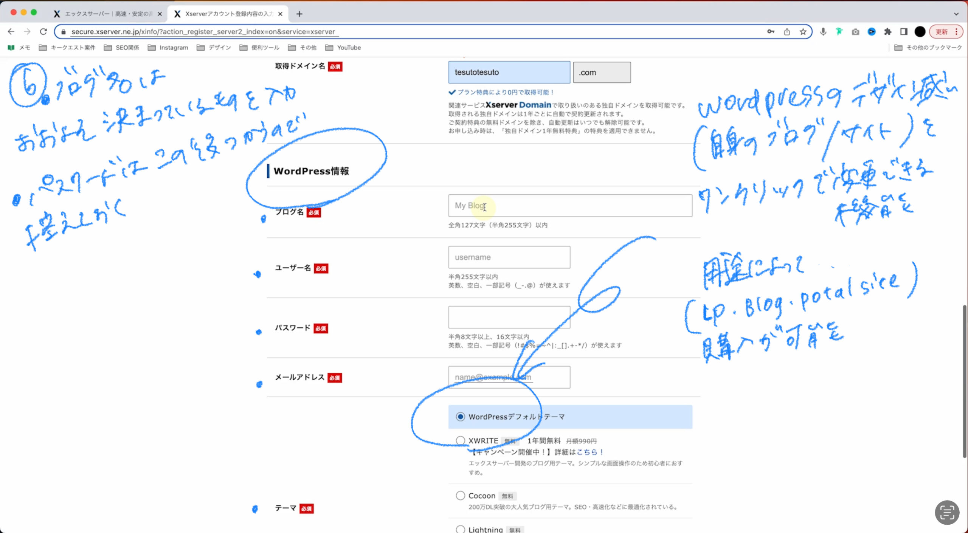Toggle the browser side panel icon
968x533 pixels.
[904, 32]
